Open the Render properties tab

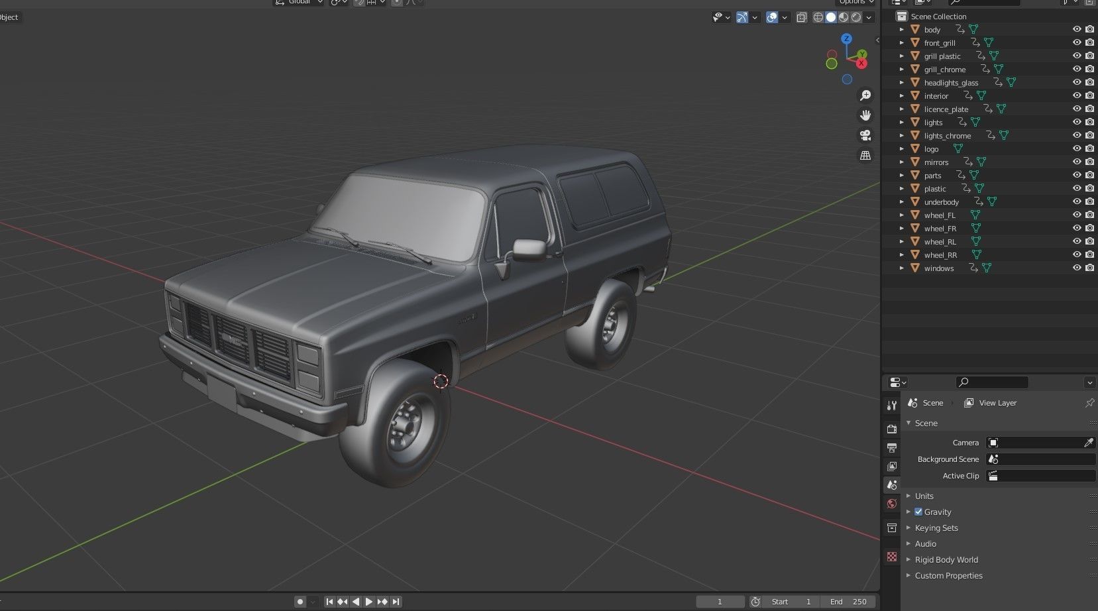[892, 429]
